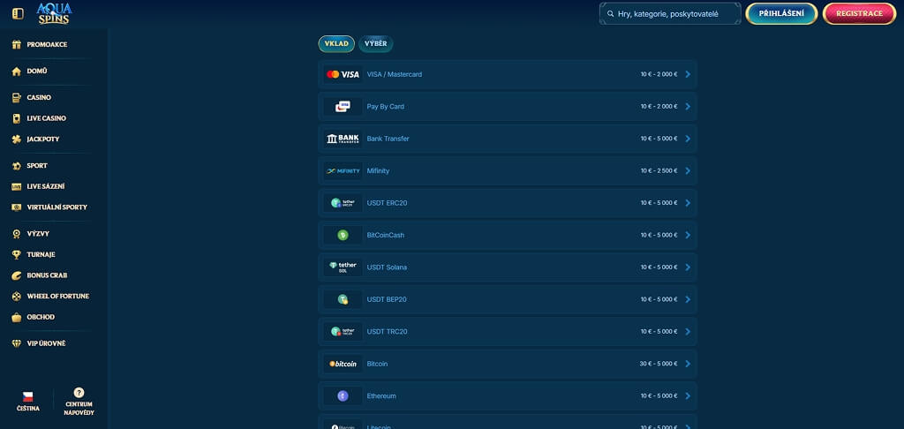Click the Live Sázení icon

17,186
